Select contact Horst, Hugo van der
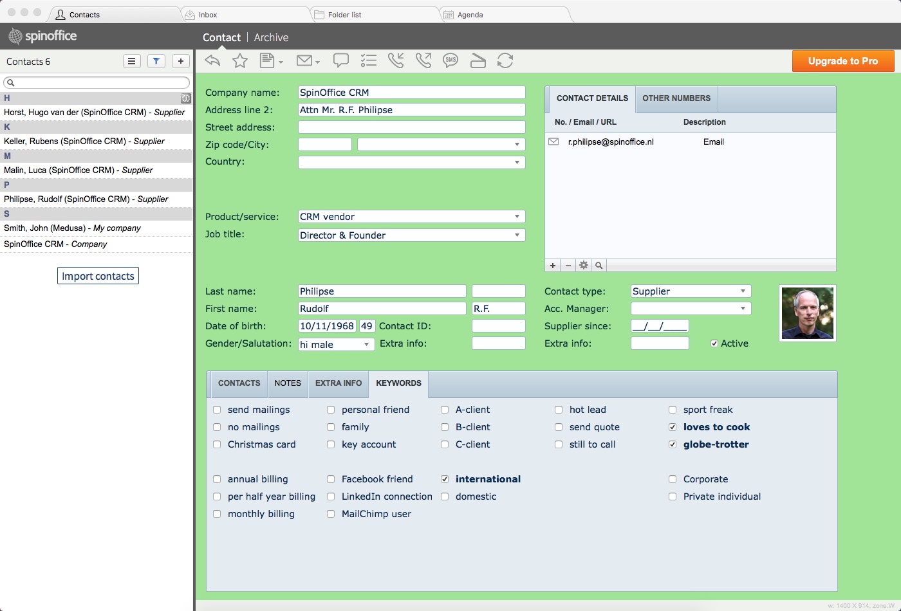 pos(97,112)
